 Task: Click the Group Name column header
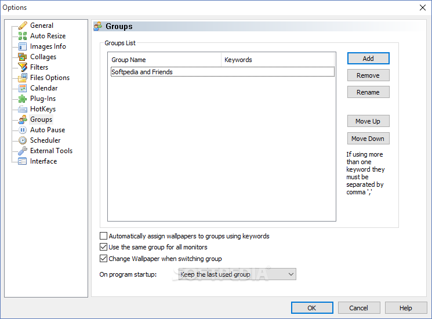(x=165, y=60)
